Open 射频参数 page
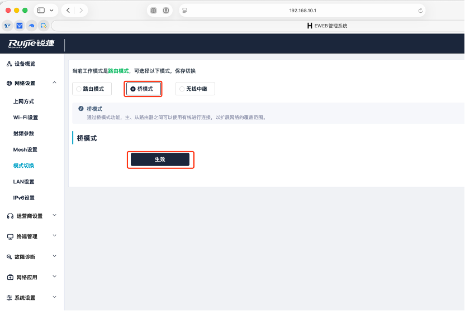Image resolution: width=465 pixels, height=311 pixels. pos(23,133)
